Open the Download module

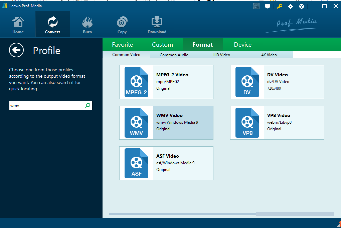pos(157,25)
